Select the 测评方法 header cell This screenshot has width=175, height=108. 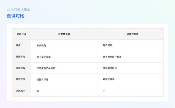[x=21, y=34]
